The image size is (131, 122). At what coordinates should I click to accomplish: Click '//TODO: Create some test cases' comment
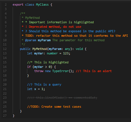pyautogui.click(x=54, y=107)
